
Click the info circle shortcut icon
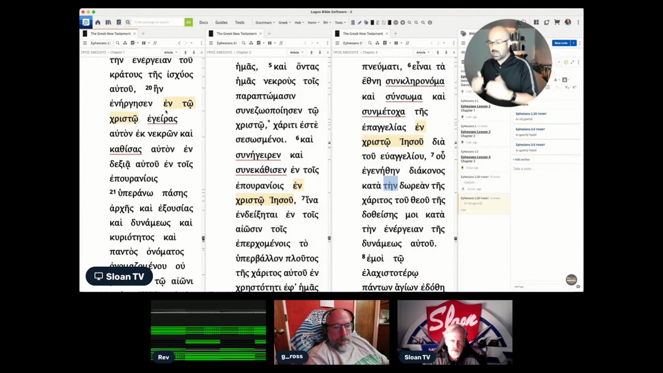tap(430, 22)
